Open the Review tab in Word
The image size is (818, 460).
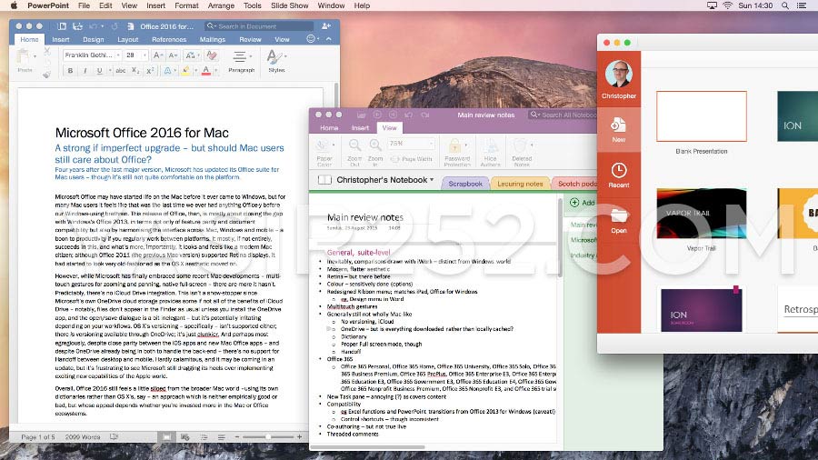tap(251, 40)
